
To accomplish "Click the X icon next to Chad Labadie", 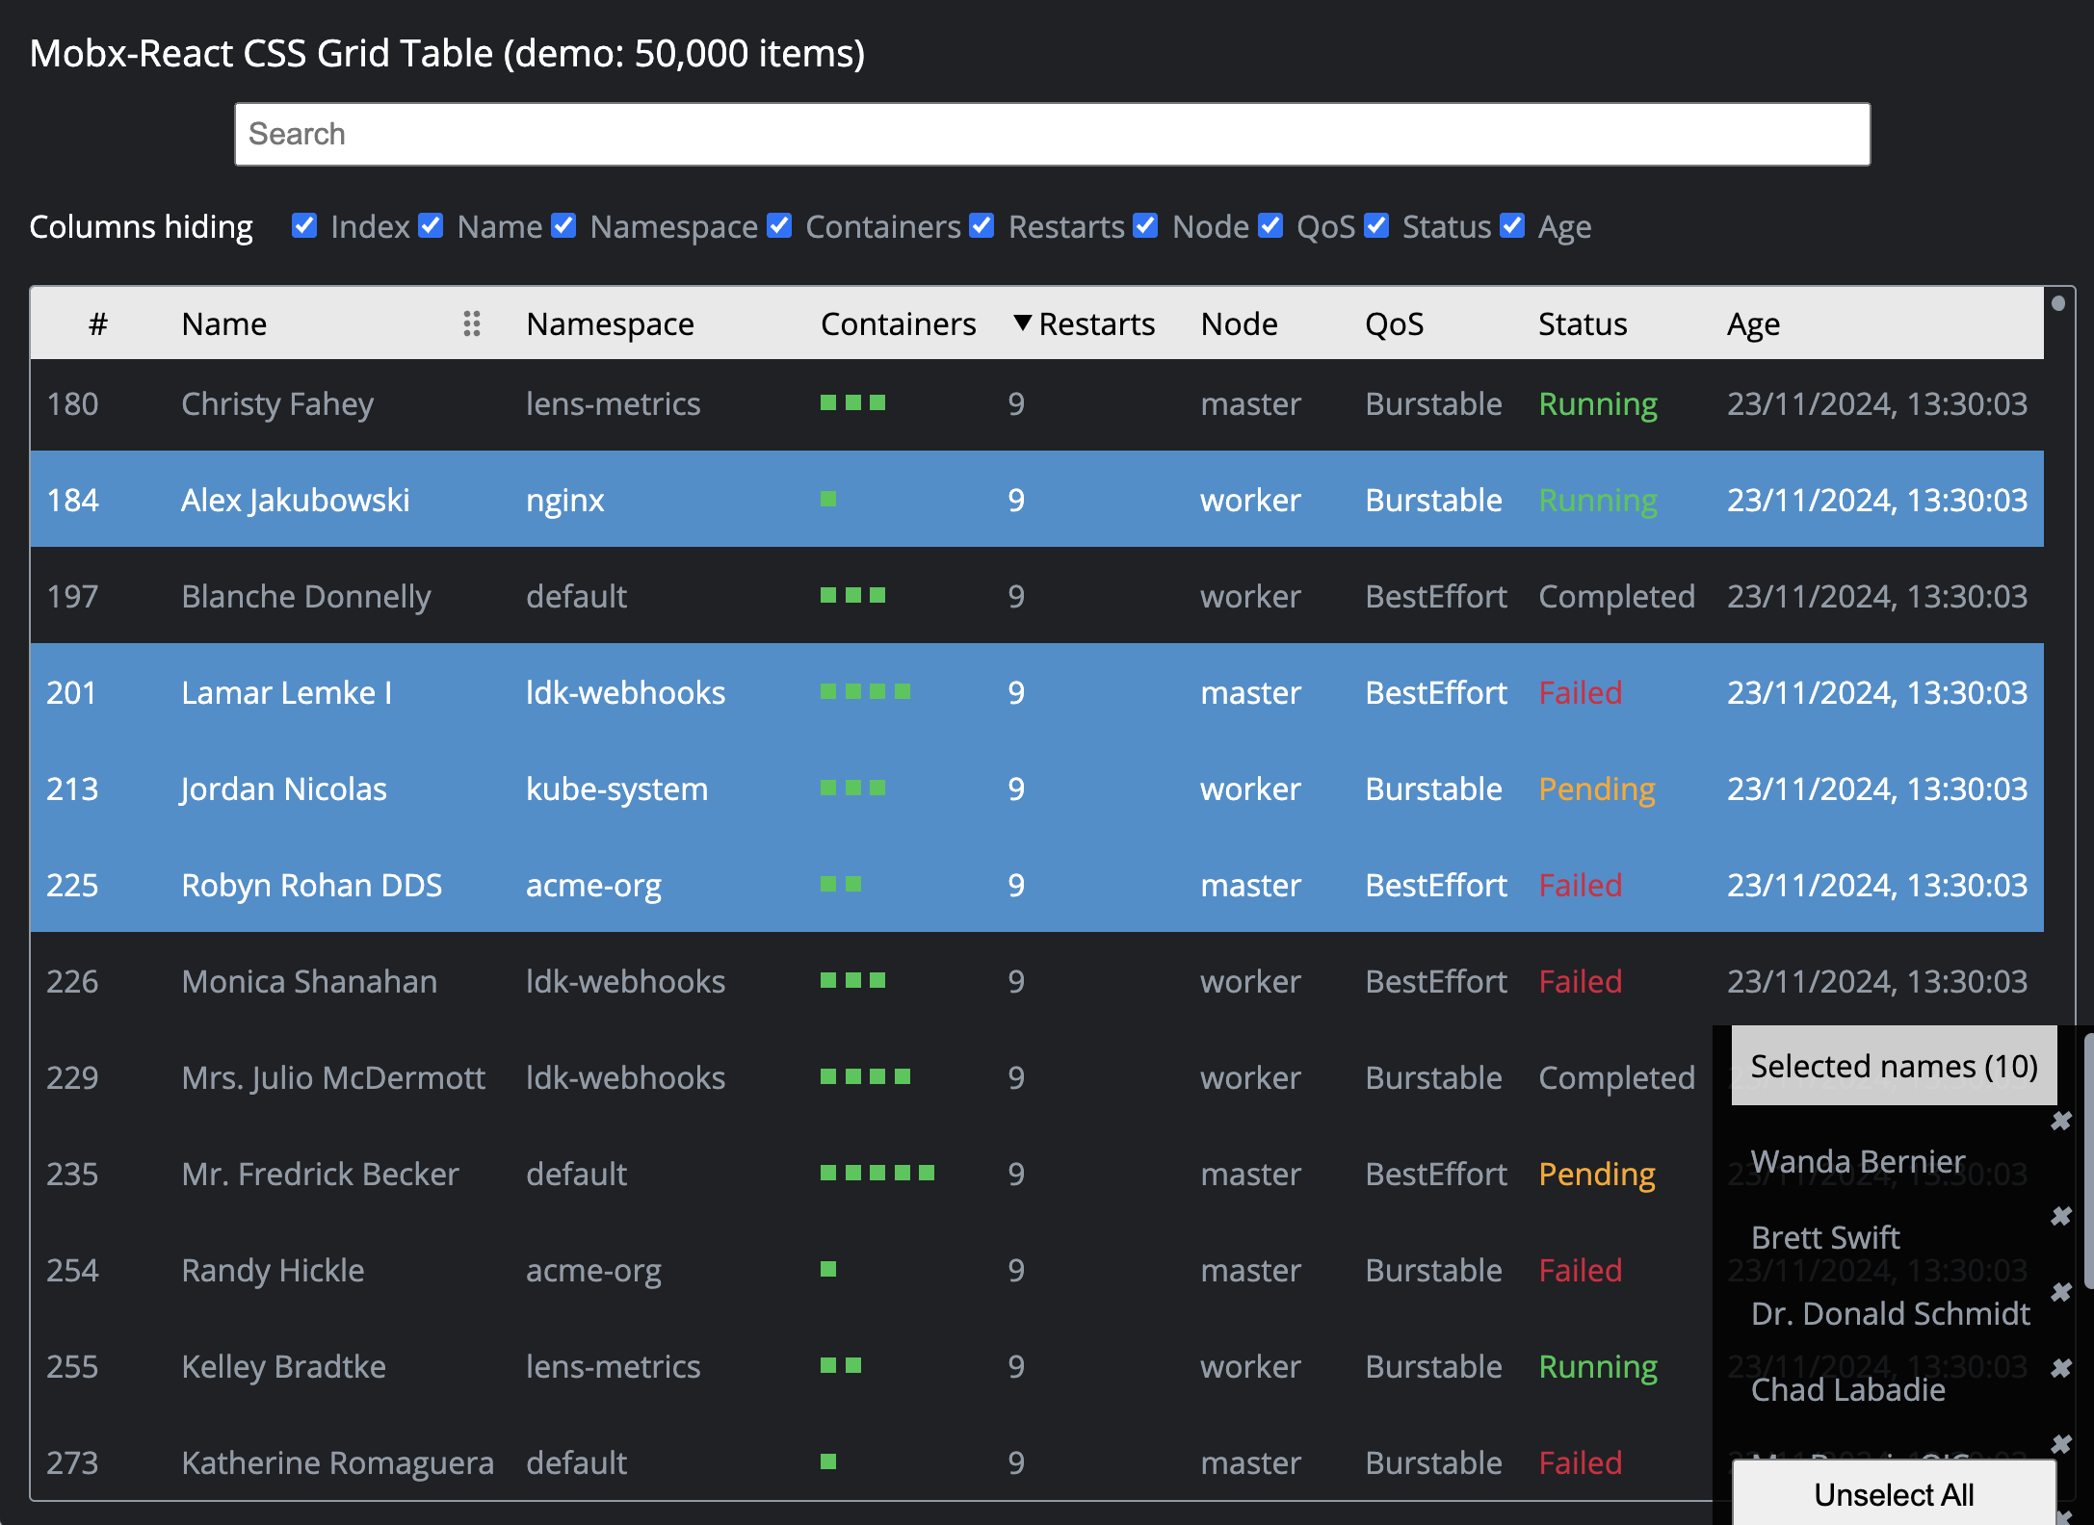I will [x=2060, y=1368].
